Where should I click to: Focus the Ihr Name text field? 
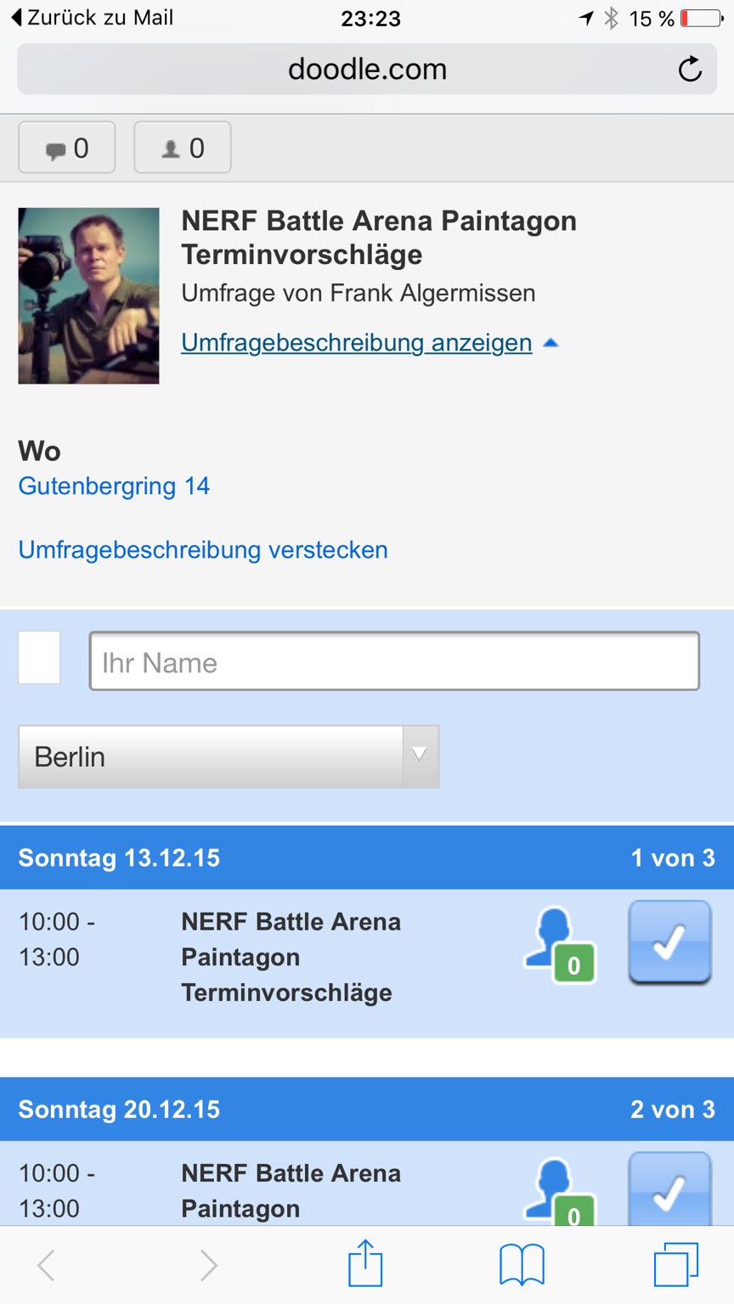(394, 661)
